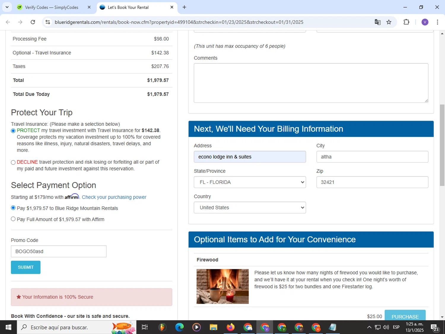This screenshot has width=445, height=334.
Task: Click the browser address bar URL
Action: pyautogui.click(x=179, y=22)
